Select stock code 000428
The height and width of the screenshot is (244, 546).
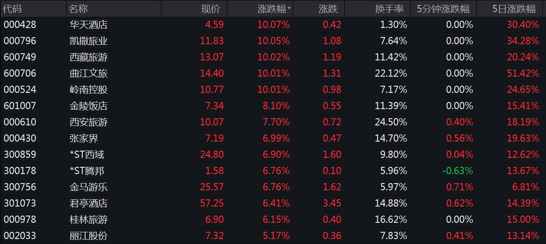click(x=20, y=25)
